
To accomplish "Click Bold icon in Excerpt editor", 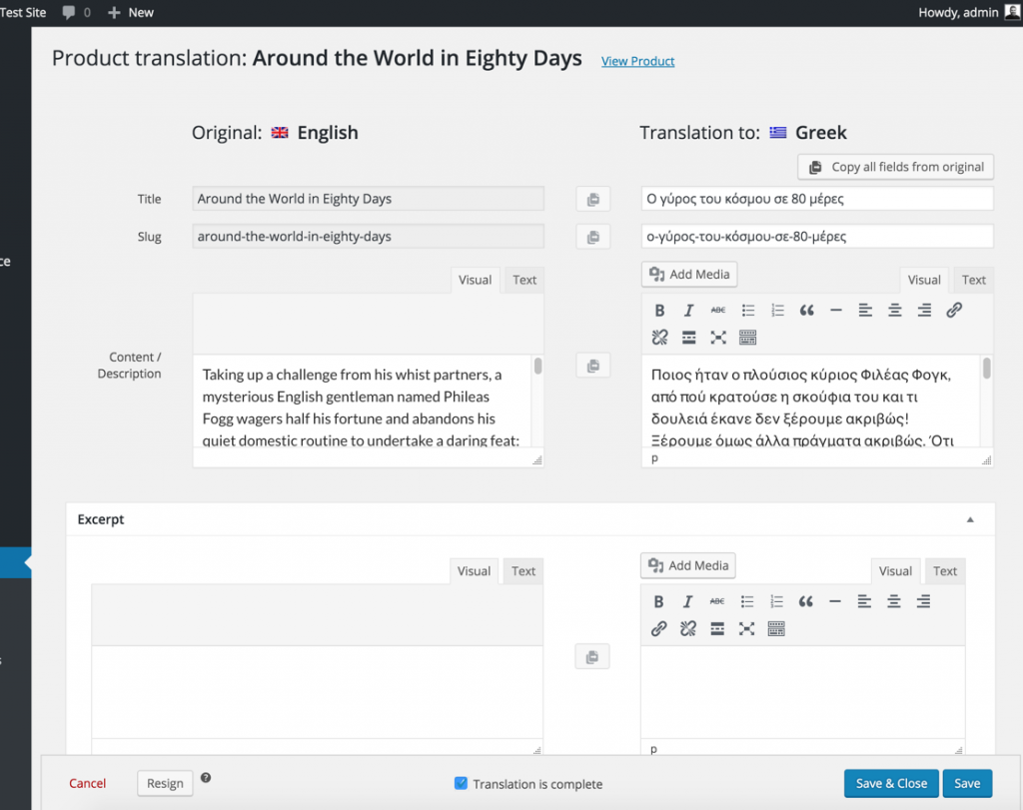I will coord(658,601).
